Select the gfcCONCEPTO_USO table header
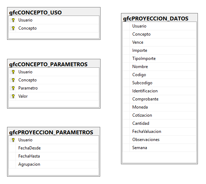Image resolution: width=206 pixels, height=184 pixels. pyautogui.click(x=35, y=13)
